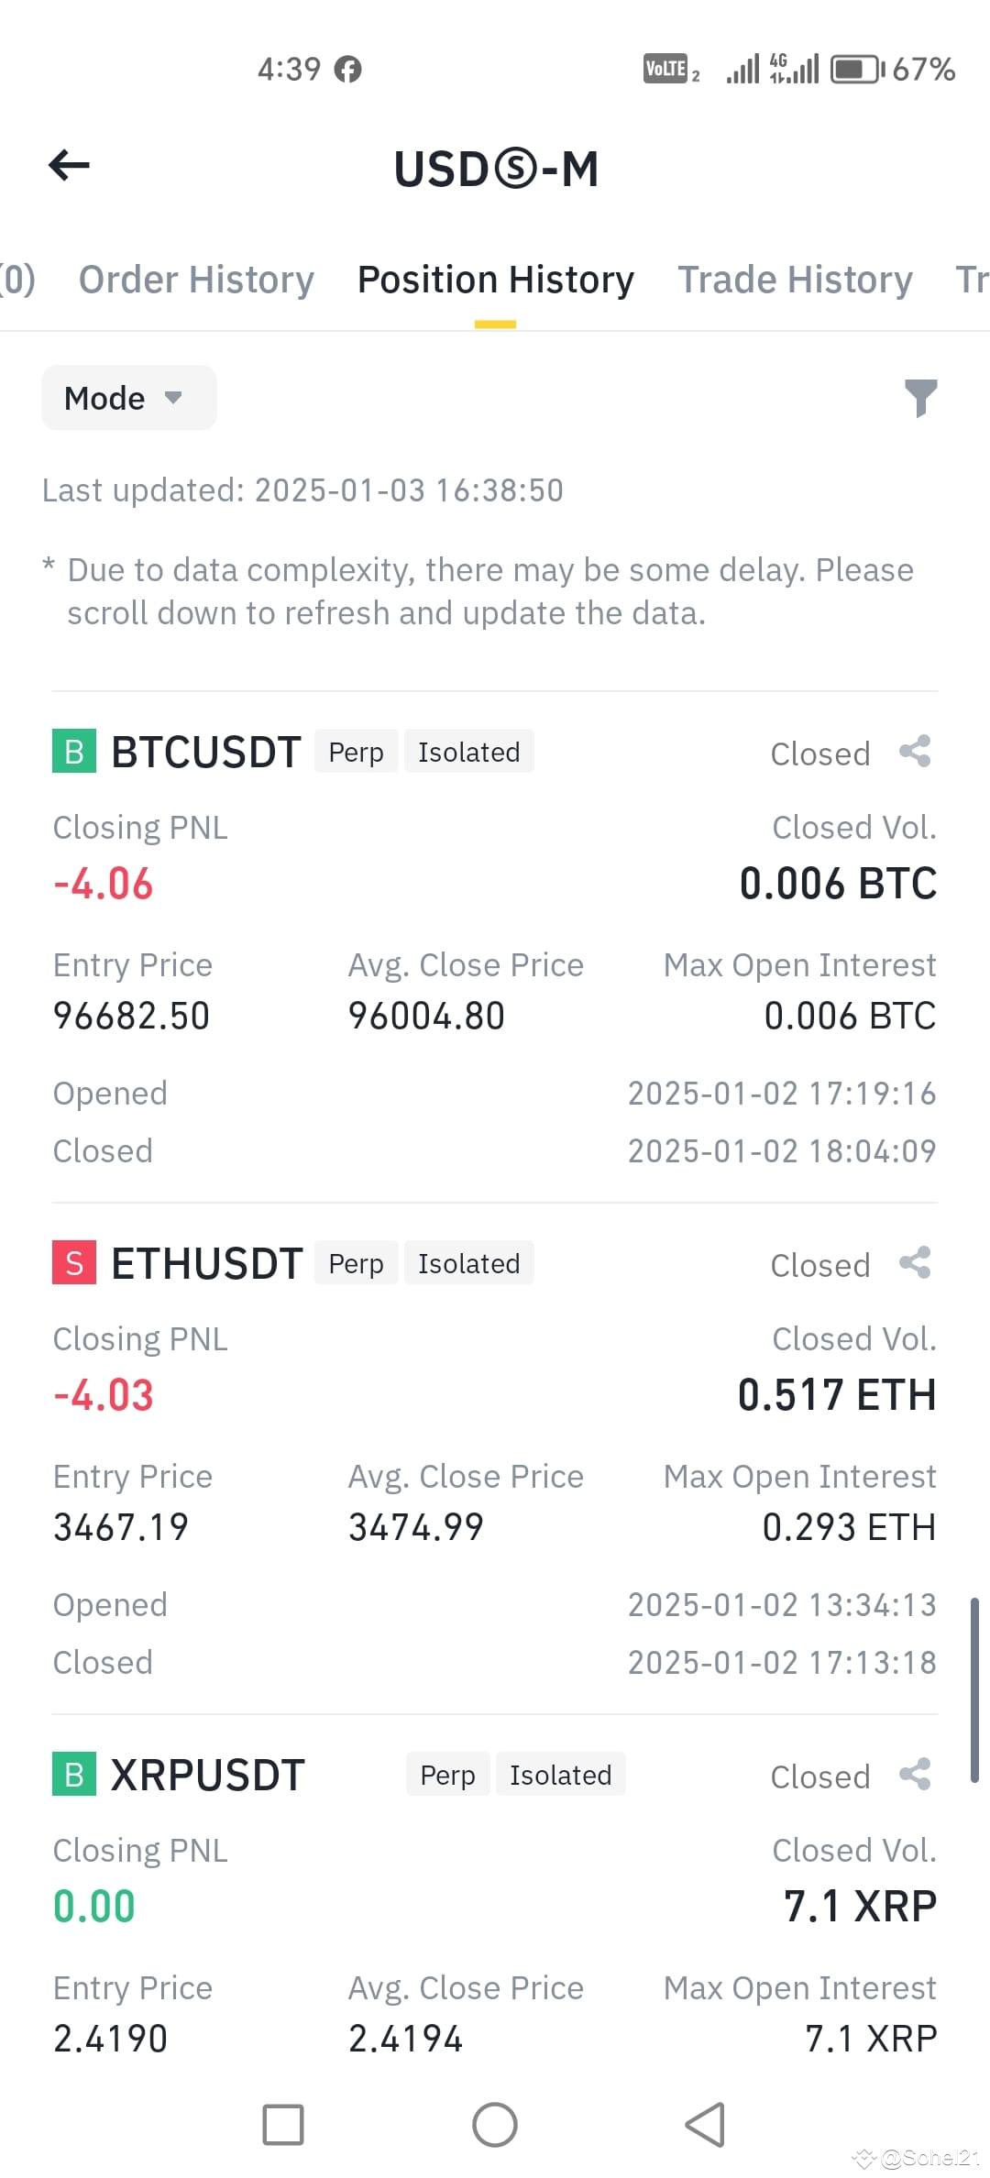
Task: Open the Android recent apps square button
Action: (x=283, y=2125)
